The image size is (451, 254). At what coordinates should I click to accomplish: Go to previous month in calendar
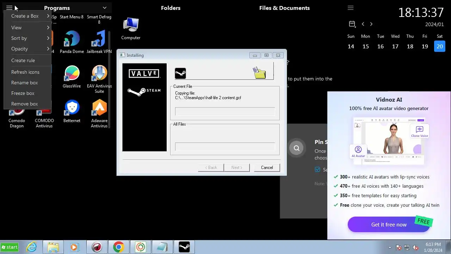point(363,24)
